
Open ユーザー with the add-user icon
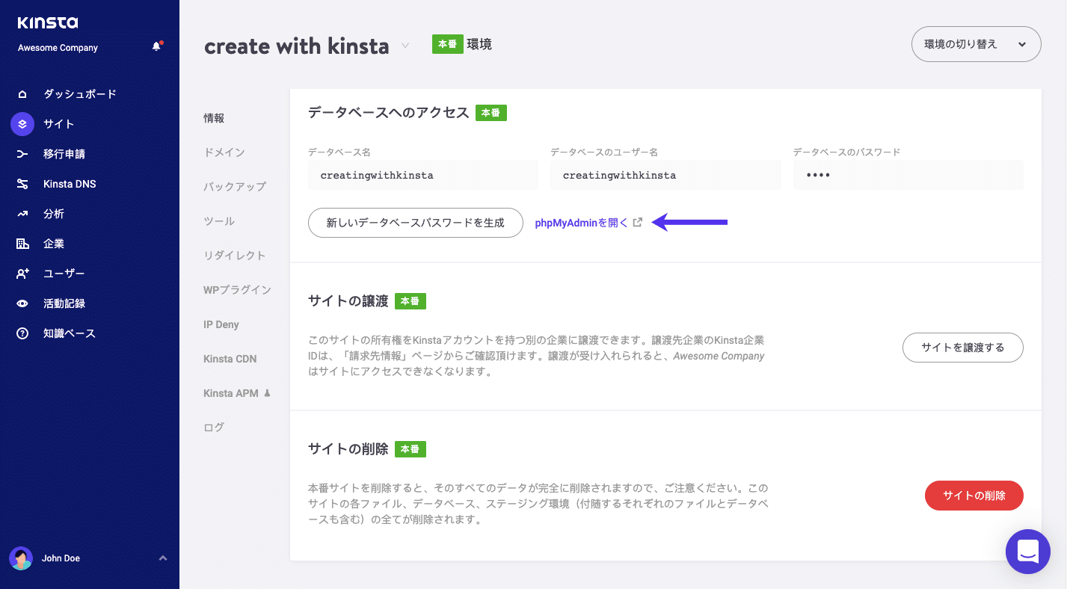point(22,273)
